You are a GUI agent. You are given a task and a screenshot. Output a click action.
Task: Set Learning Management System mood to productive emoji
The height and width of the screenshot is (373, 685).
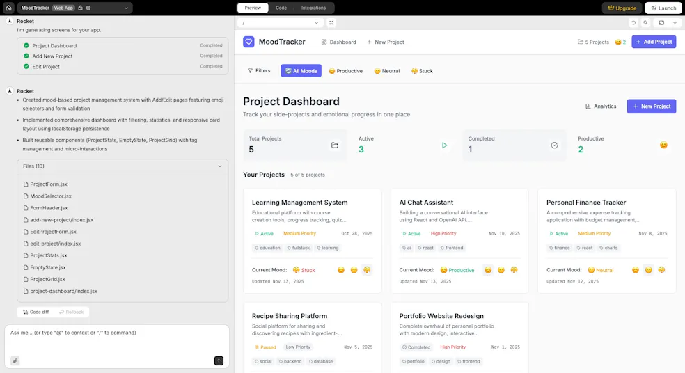click(x=341, y=270)
